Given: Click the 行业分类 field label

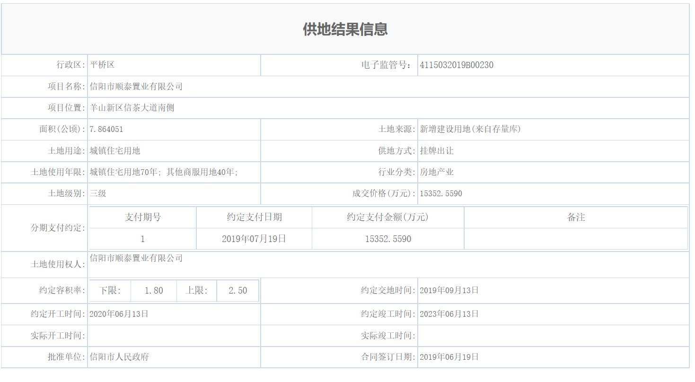Looking at the screenshot, I should [x=397, y=172].
